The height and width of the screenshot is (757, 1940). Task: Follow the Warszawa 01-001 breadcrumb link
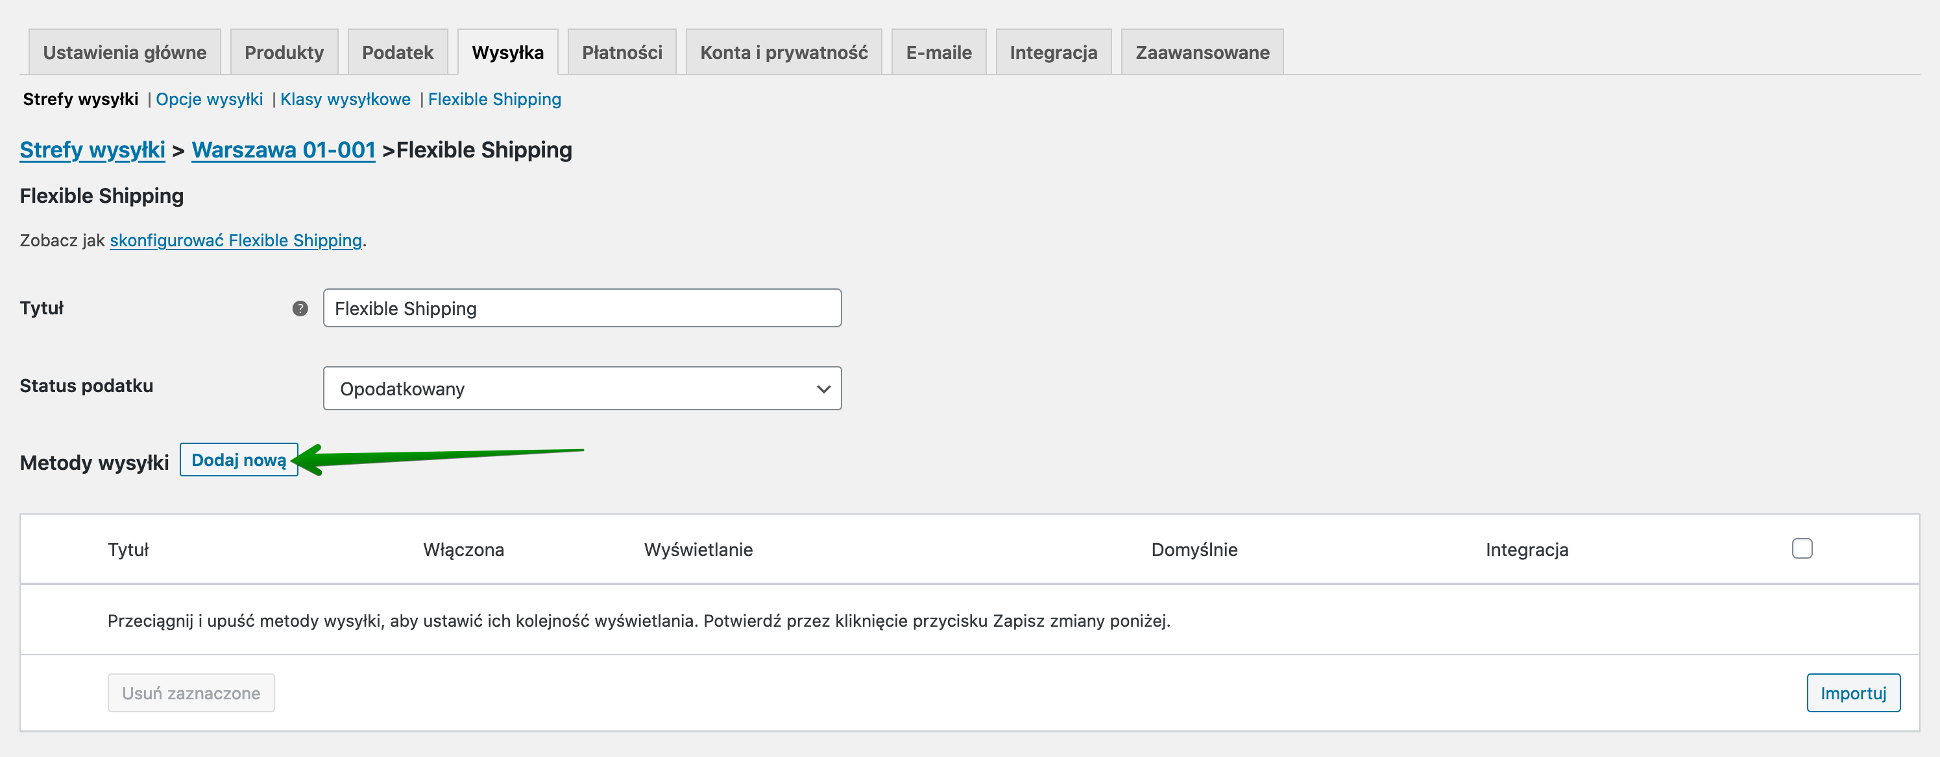click(283, 150)
